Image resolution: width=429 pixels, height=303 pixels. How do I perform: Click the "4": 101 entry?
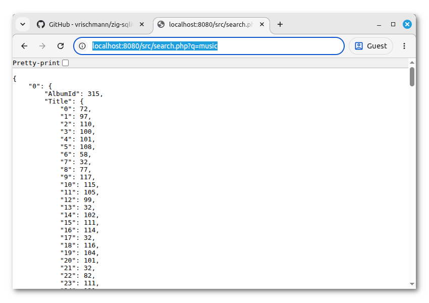pyautogui.click(x=77, y=139)
